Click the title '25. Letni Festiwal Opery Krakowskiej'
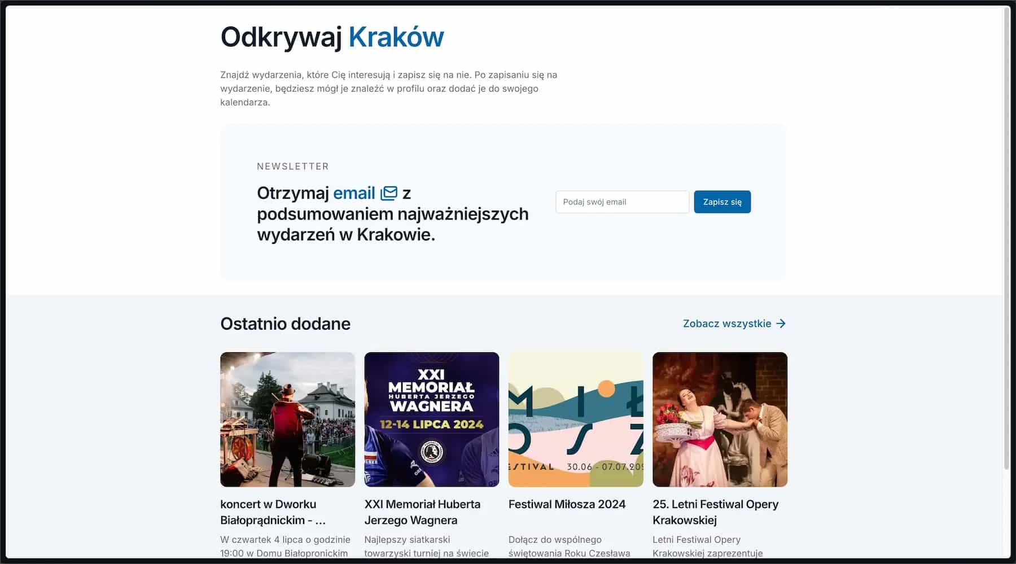The width and height of the screenshot is (1016, 564). tap(715, 512)
